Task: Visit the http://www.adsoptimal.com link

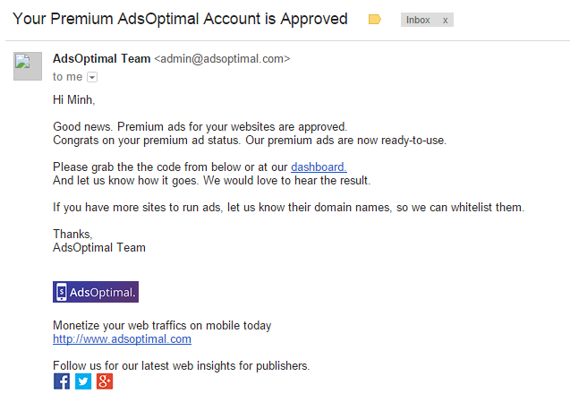Action: click(122, 339)
